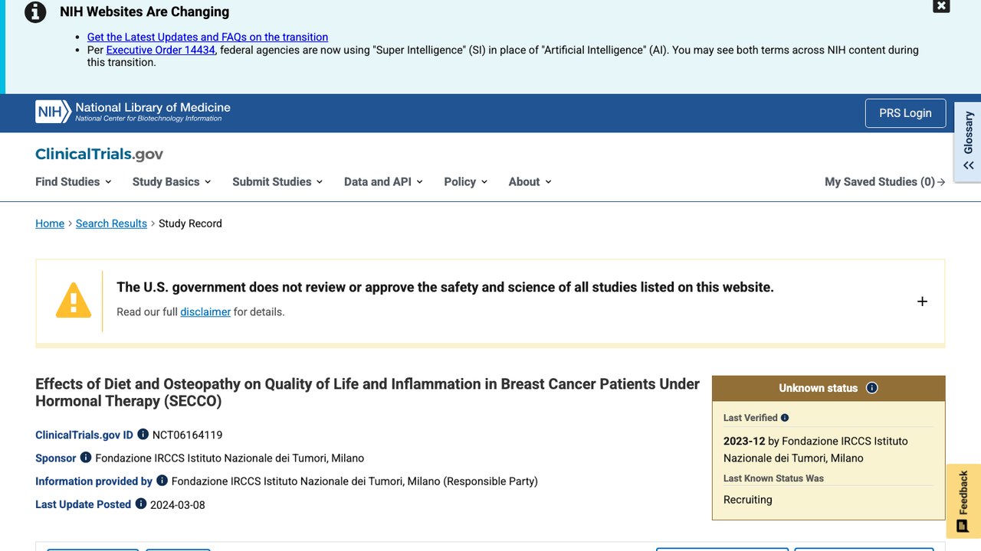981x551 pixels.
Task: Expand the Glossary side panel
Action: [968, 142]
